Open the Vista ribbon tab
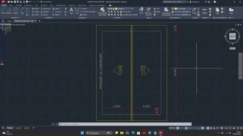 point(36,5)
